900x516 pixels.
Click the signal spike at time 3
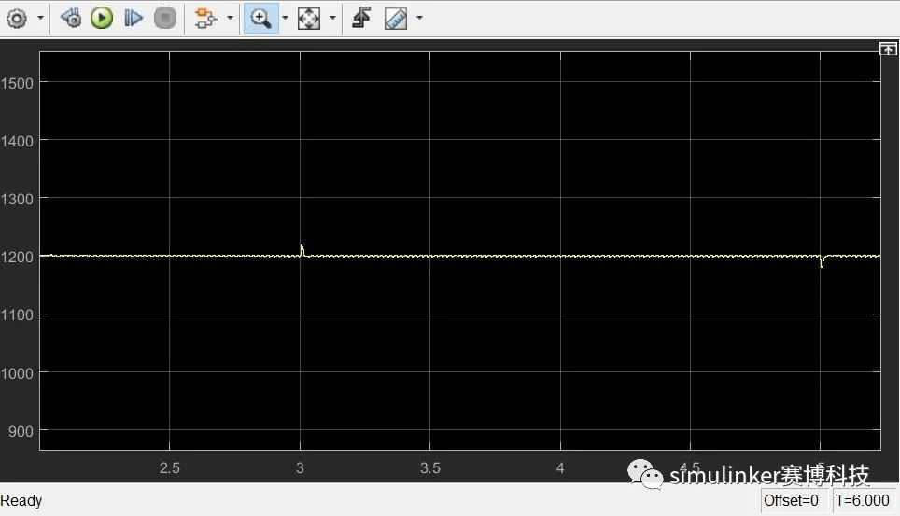[302, 250]
